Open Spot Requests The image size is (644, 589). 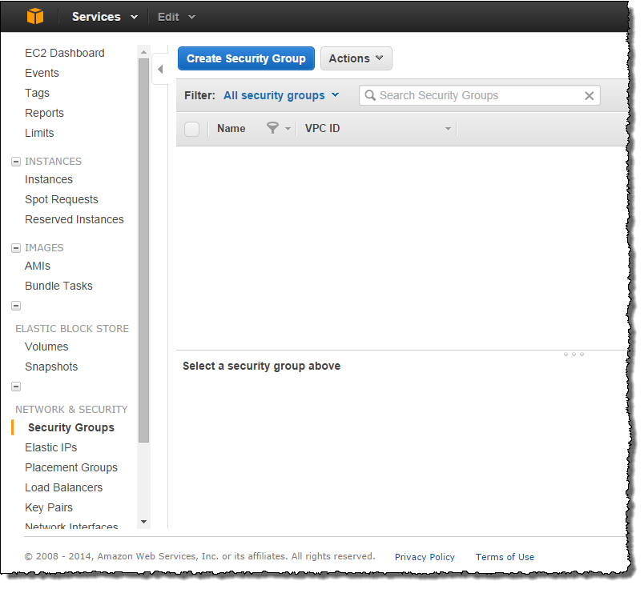tap(62, 199)
